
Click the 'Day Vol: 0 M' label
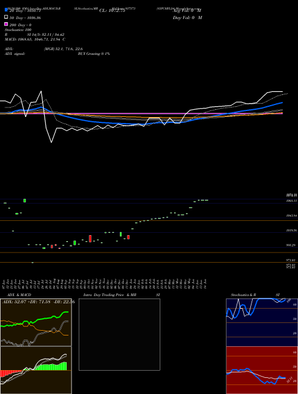187,18
